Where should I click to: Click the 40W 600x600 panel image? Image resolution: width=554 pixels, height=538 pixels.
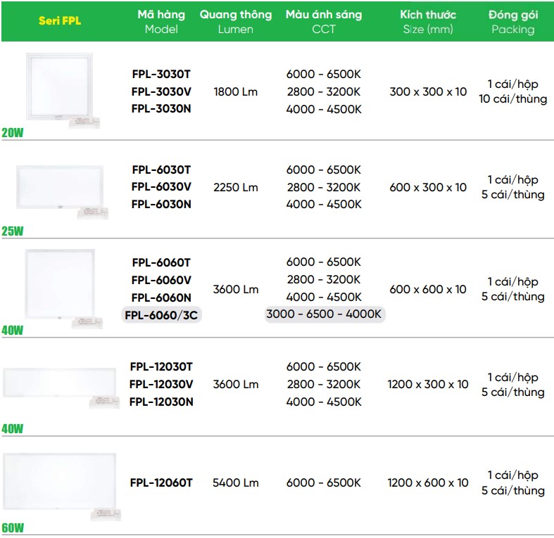[63, 289]
